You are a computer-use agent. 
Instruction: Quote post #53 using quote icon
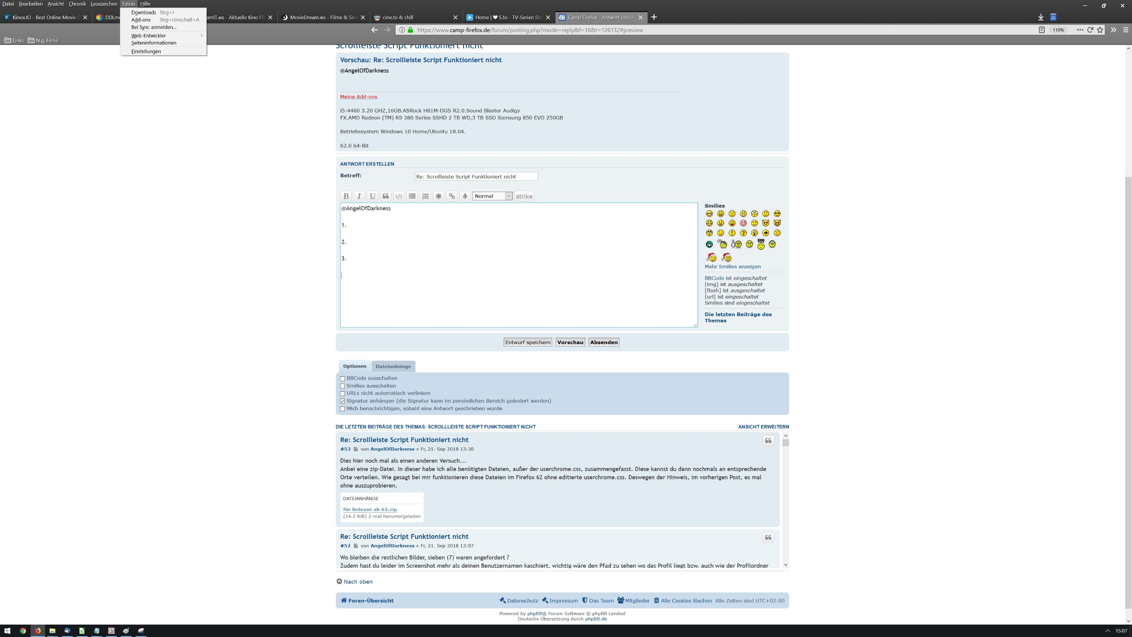click(x=768, y=440)
